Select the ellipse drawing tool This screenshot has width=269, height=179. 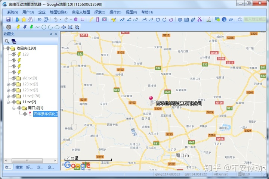57,27
